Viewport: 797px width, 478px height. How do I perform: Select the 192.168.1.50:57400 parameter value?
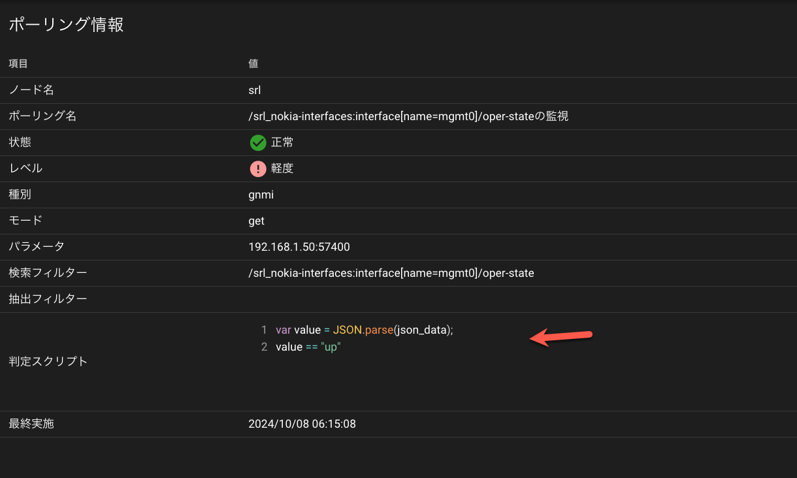pos(299,247)
